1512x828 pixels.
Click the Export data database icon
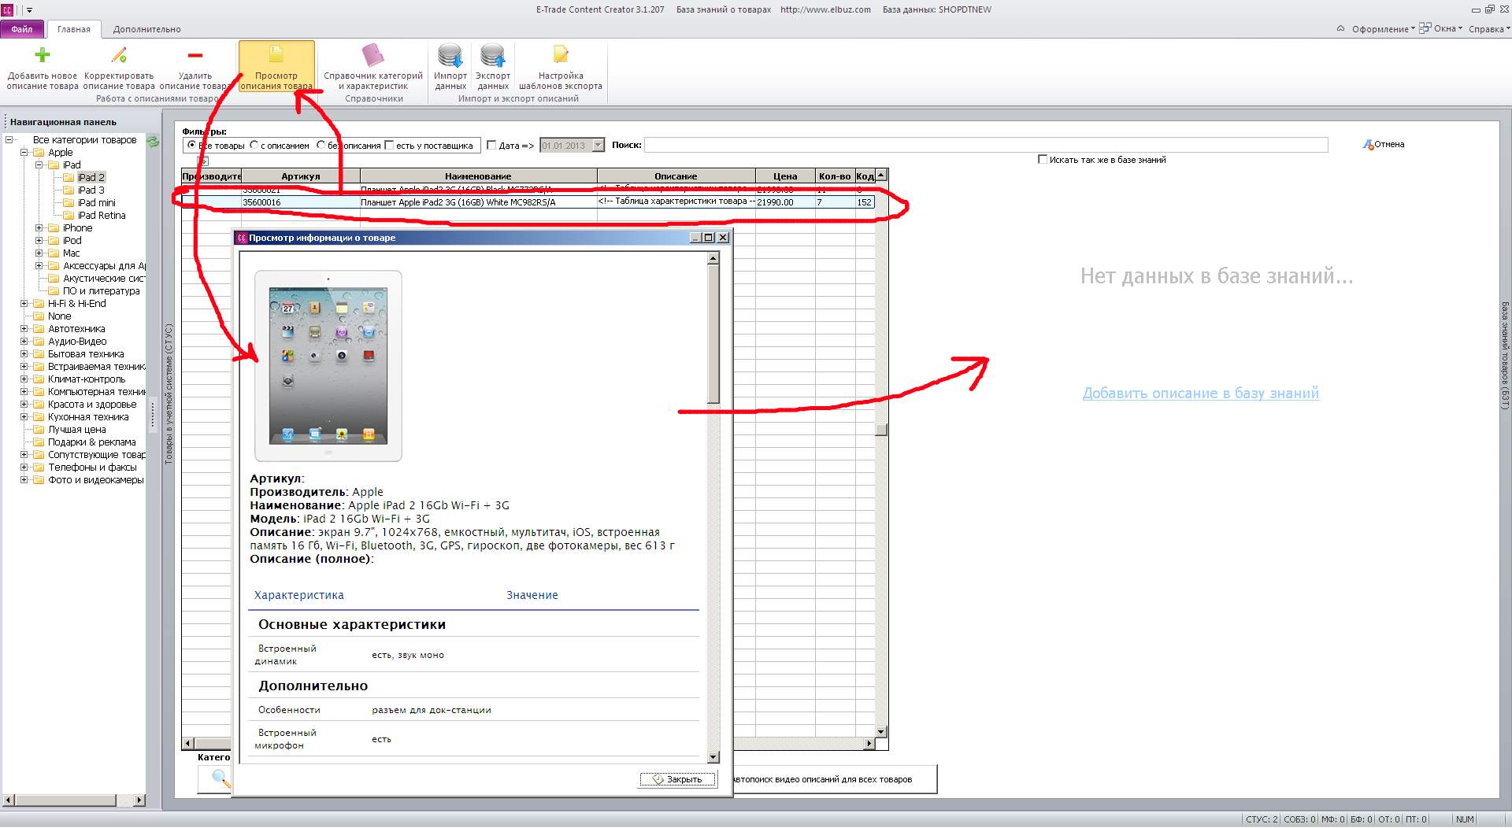[493, 55]
